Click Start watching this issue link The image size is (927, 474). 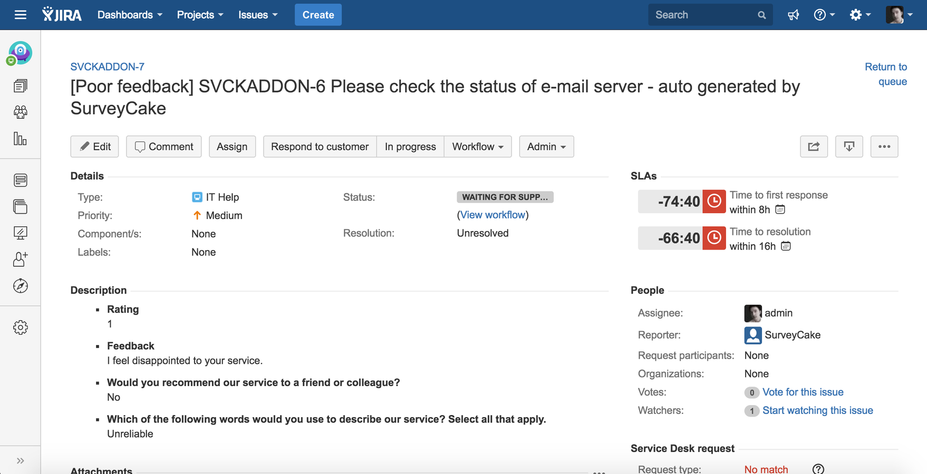818,410
